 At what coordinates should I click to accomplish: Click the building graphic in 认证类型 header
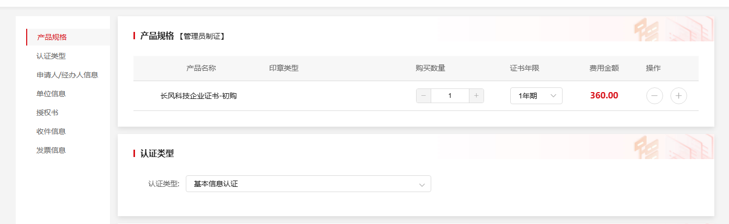(x=672, y=147)
